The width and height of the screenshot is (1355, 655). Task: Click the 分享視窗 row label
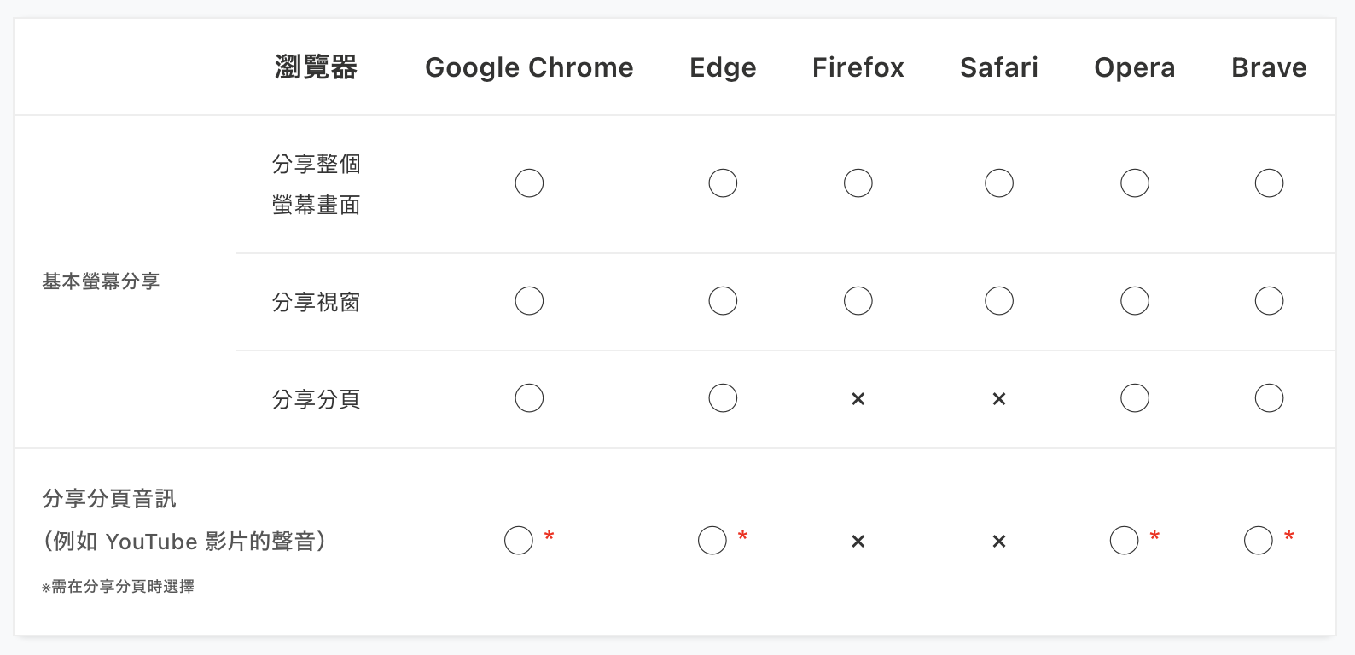[316, 302]
